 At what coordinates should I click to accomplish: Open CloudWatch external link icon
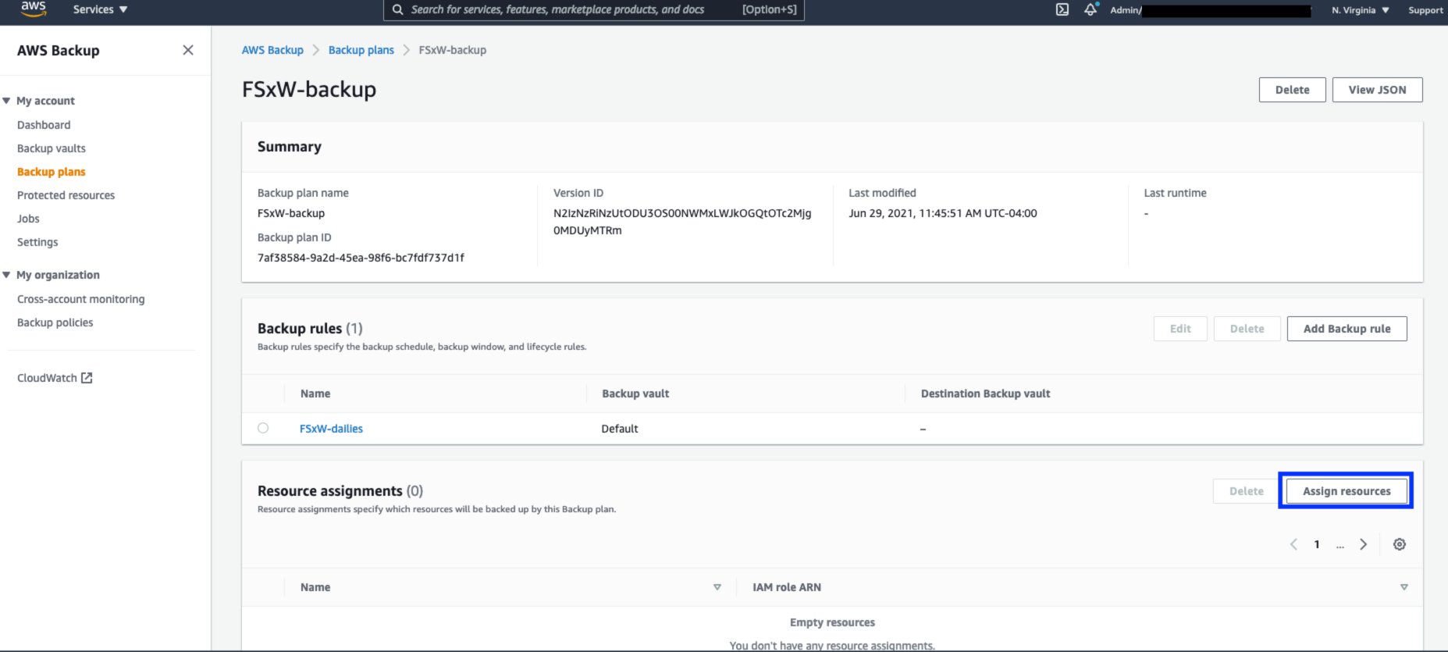tap(87, 378)
